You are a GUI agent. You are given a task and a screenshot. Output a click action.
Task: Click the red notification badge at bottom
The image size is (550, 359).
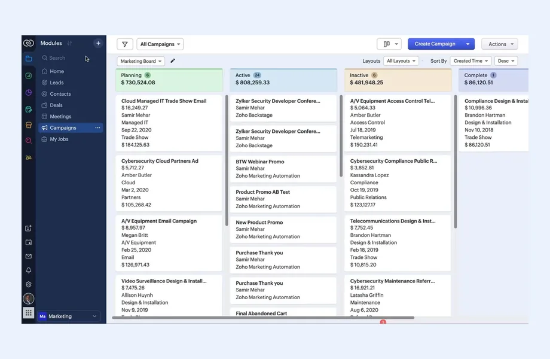pos(383,321)
